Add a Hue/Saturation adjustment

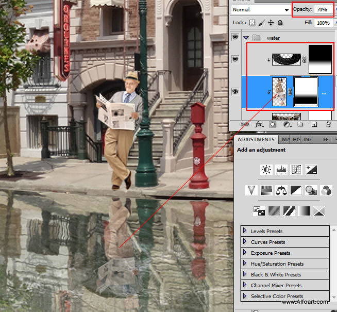[266, 190]
